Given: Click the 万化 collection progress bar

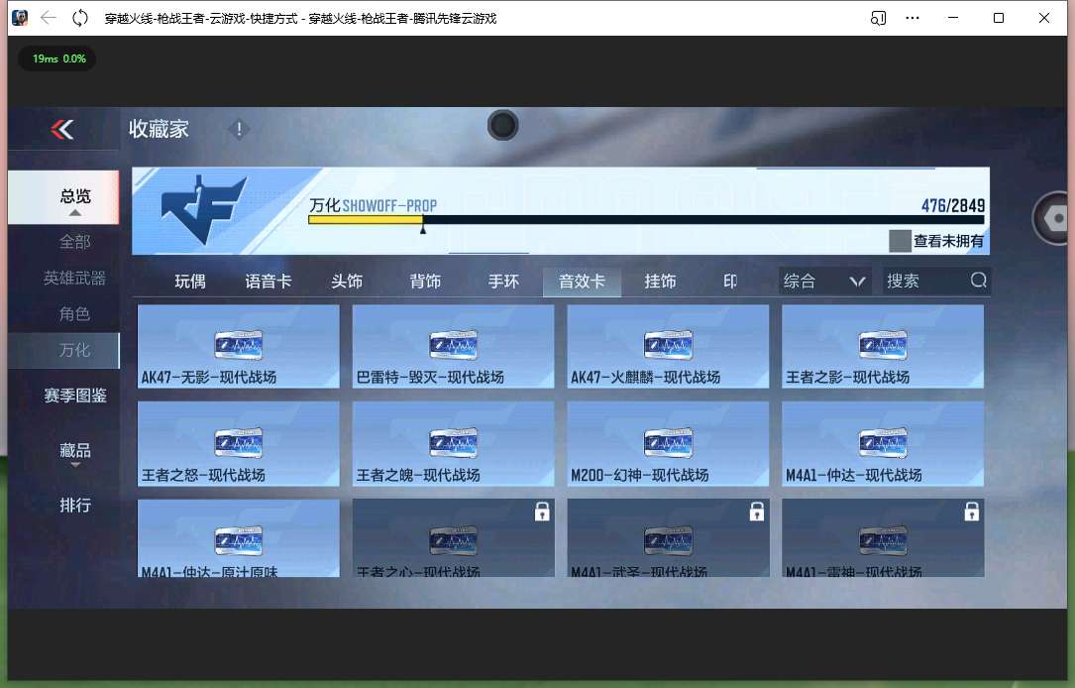Looking at the screenshot, I should pos(647,219).
